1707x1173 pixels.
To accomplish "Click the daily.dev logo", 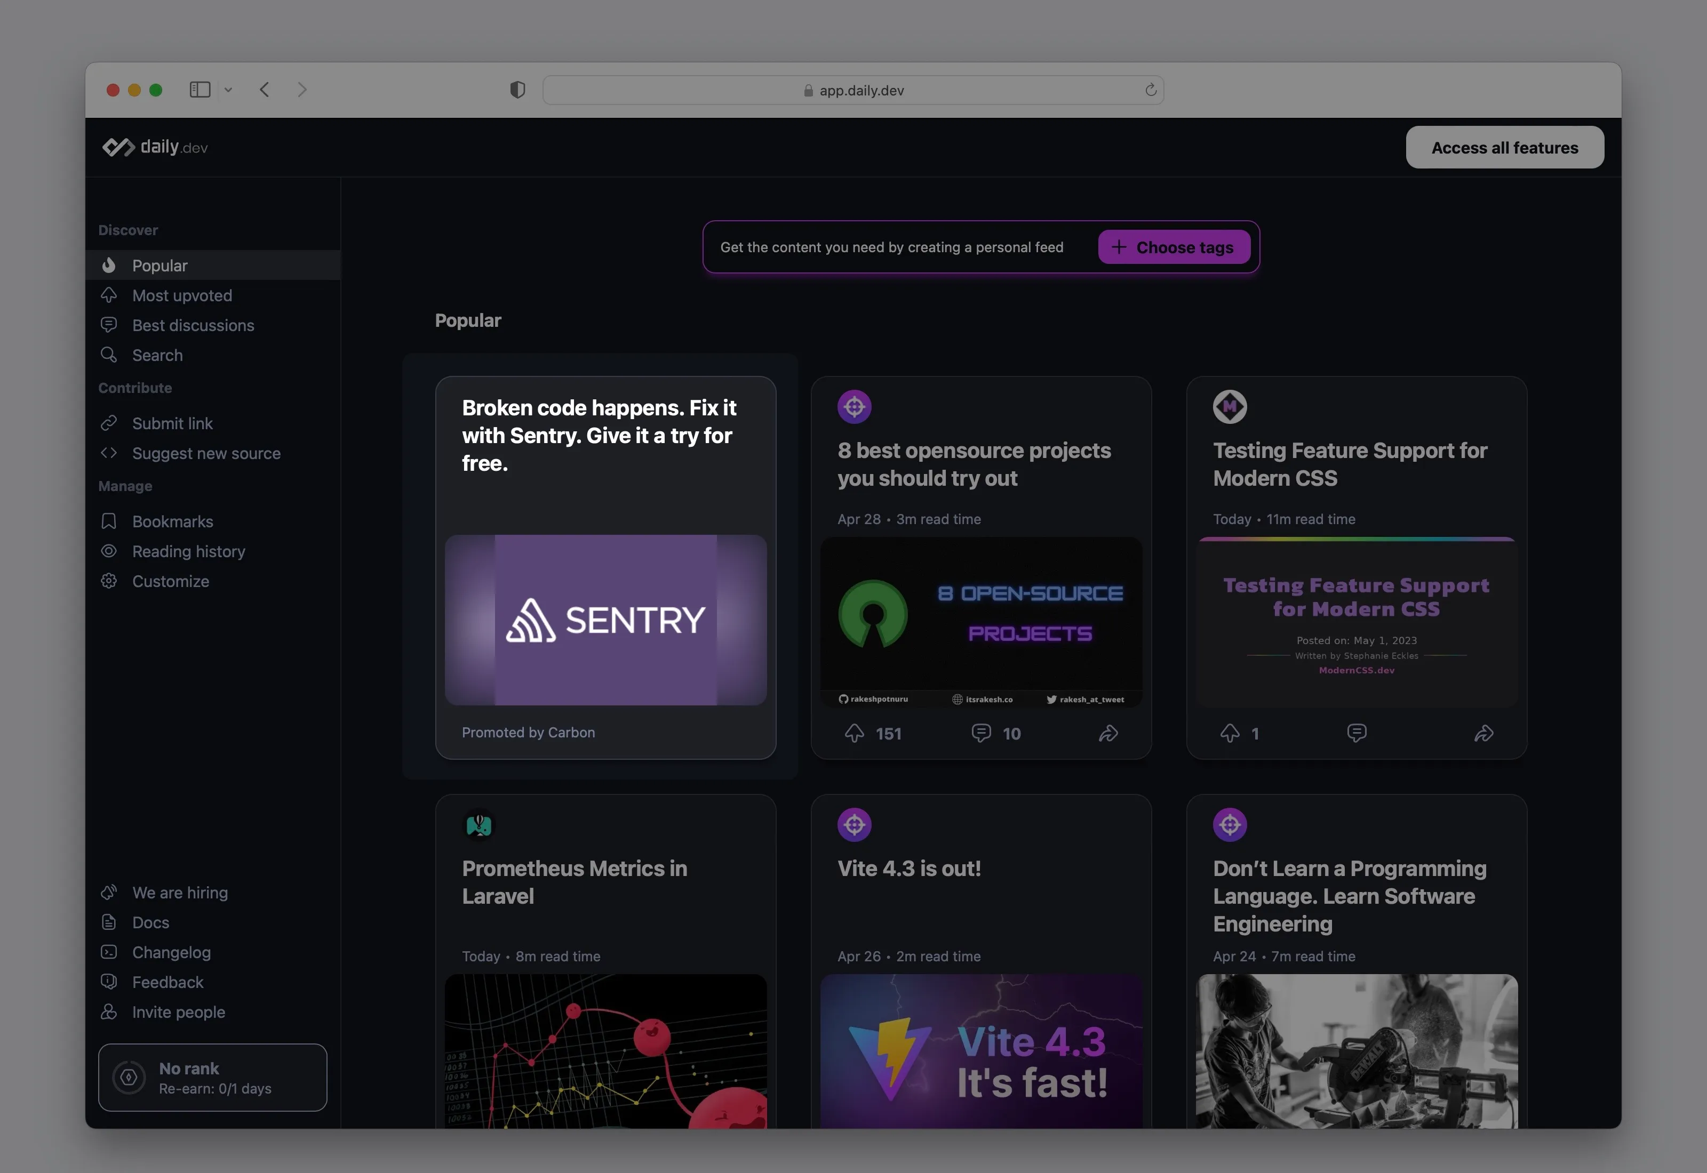I will [x=155, y=147].
